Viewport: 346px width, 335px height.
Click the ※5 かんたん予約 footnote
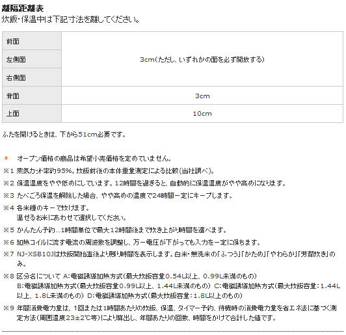115,230
